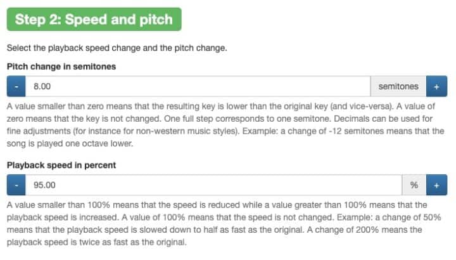Decrease playback speed with minus button
Viewport: 456px width, 260px height.
[x=15, y=185]
